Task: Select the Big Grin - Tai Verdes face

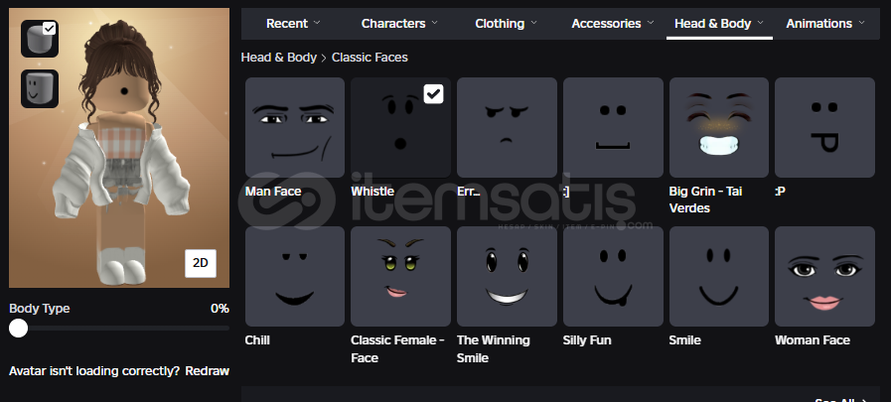Action: pyautogui.click(x=719, y=127)
